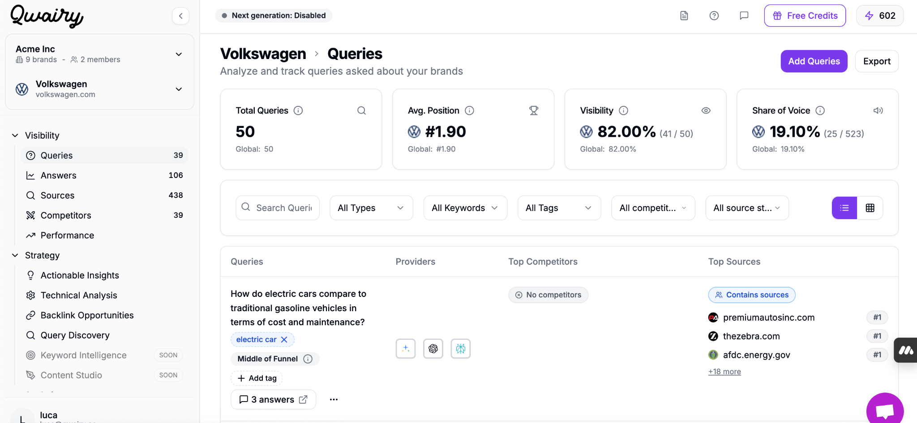Screen dimensions: 917x423
Task: Open the purple chat widget bubble
Action: (885, 410)
